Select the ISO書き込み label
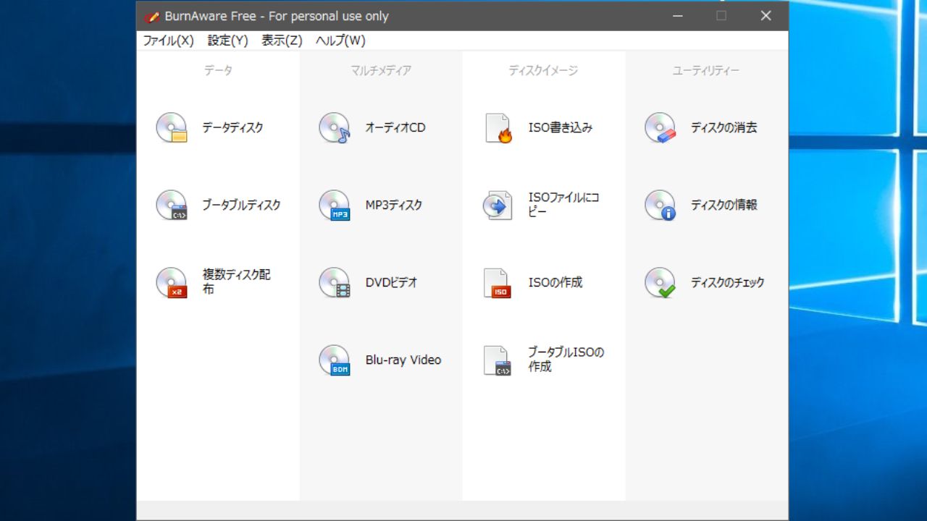This screenshot has width=927, height=521. click(561, 127)
